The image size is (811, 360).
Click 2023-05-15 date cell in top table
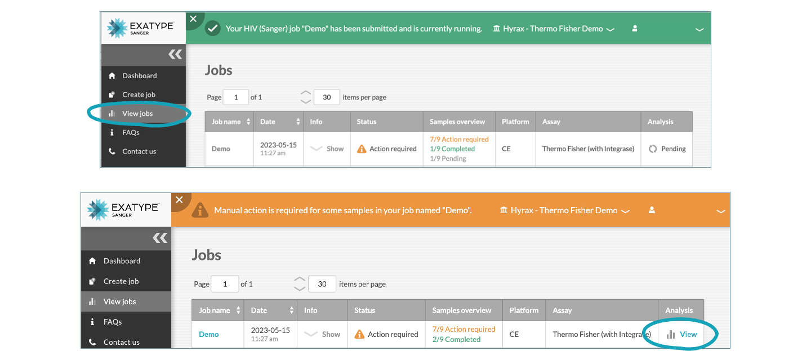tap(278, 148)
